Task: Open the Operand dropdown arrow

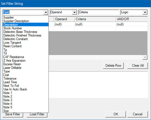Action: point(74,12)
